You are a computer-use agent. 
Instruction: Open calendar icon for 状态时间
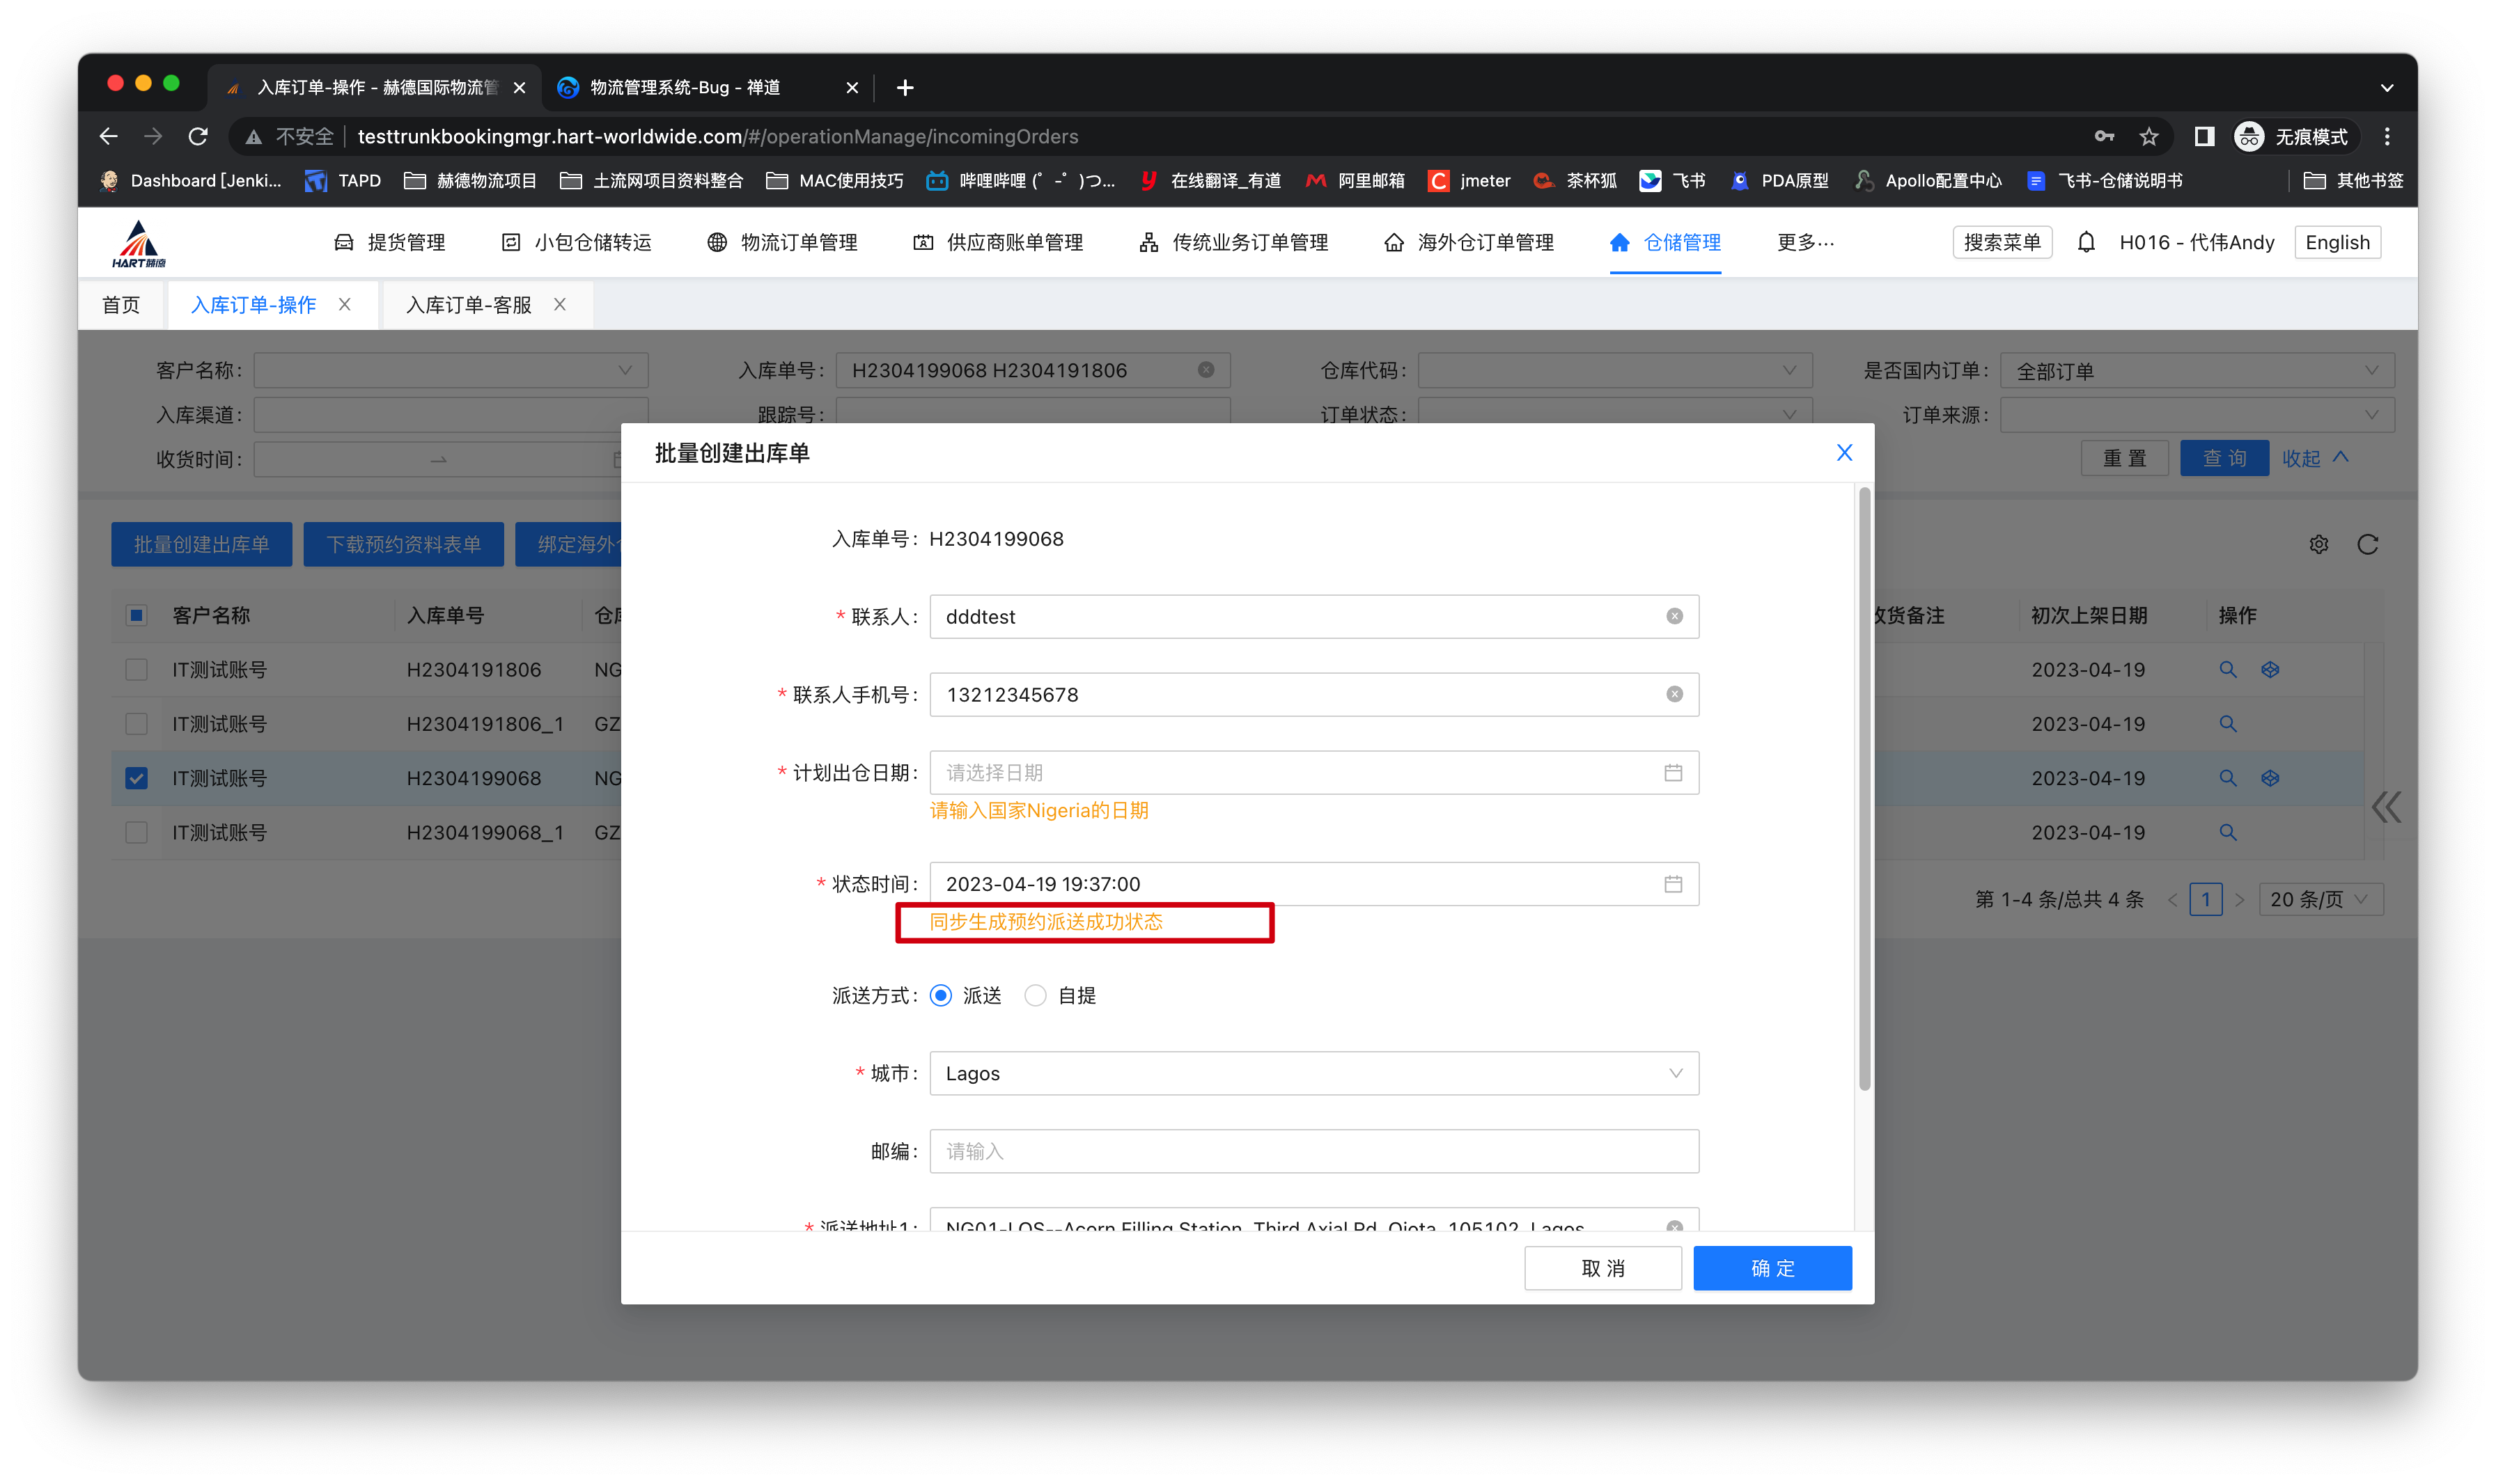pos(1673,884)
